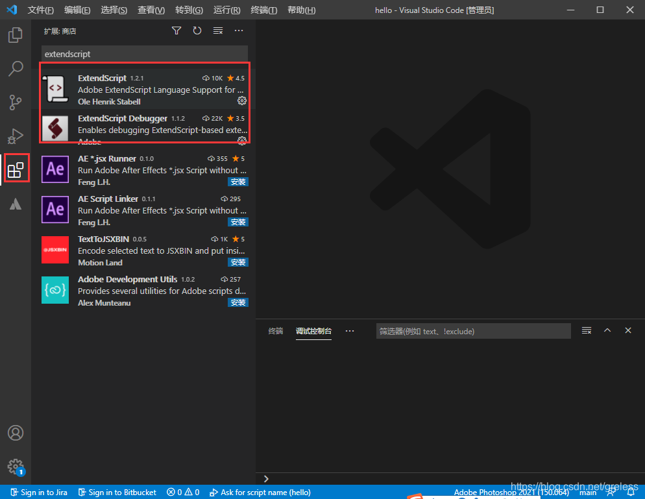645x499 pixels.
Task: Open the 选择(S) menu
Action: click(114, 10)
